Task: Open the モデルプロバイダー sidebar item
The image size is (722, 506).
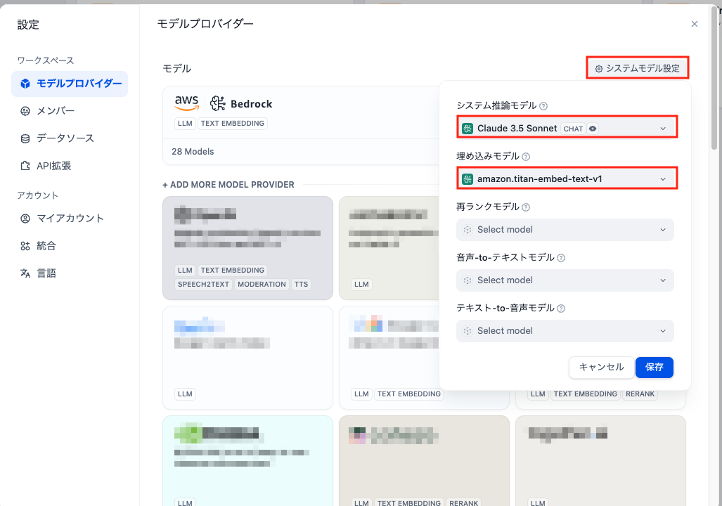Action: [70, 84]
